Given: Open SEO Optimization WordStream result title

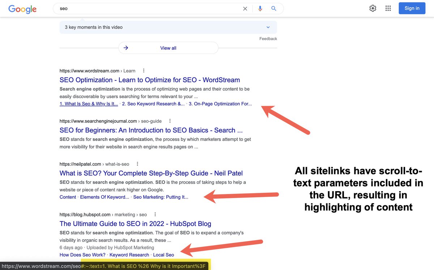Looking at the screenshot, I should [150, 80].
